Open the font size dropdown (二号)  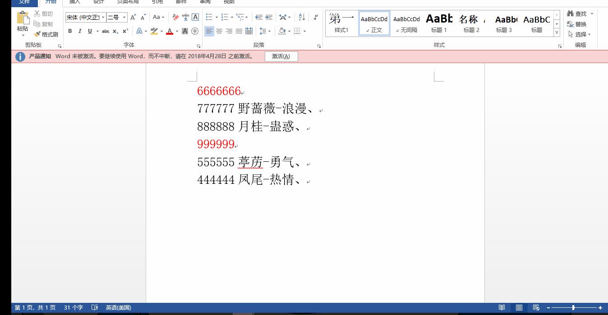[x=124, y=17]
